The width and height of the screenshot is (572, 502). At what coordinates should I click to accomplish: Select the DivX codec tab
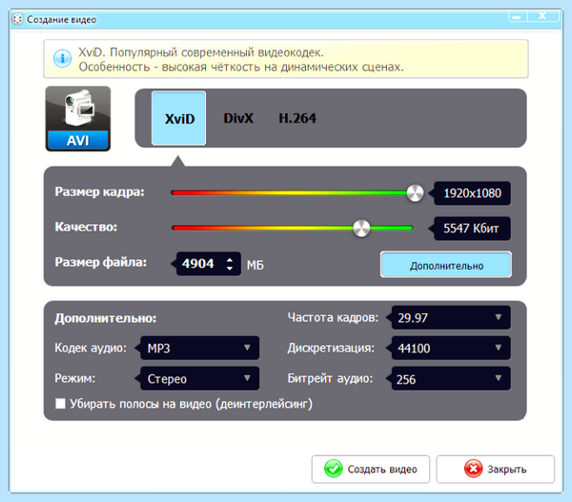pyautogui.click(x=238, y=118)
